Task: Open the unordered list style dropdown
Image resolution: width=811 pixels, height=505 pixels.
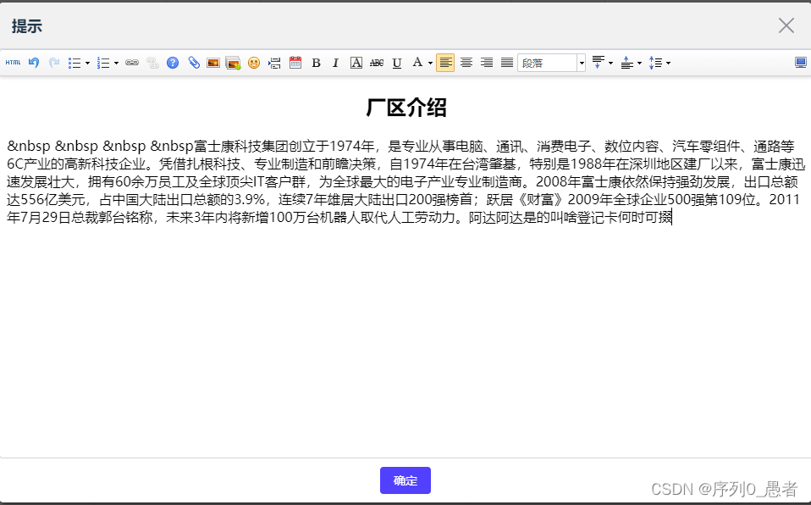Action: 87,62
